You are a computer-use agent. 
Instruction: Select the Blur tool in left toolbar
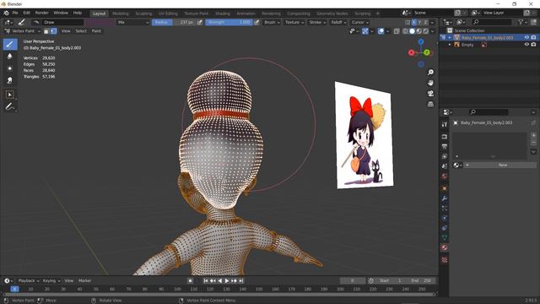click(10, 57)
